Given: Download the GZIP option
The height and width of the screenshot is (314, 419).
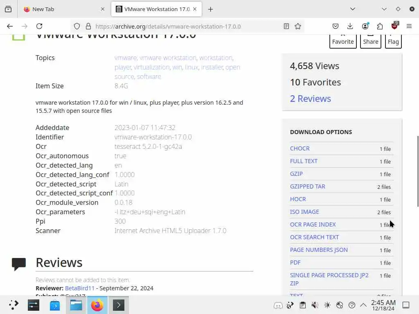Looking at the screenshot, I should click(296, 174).
